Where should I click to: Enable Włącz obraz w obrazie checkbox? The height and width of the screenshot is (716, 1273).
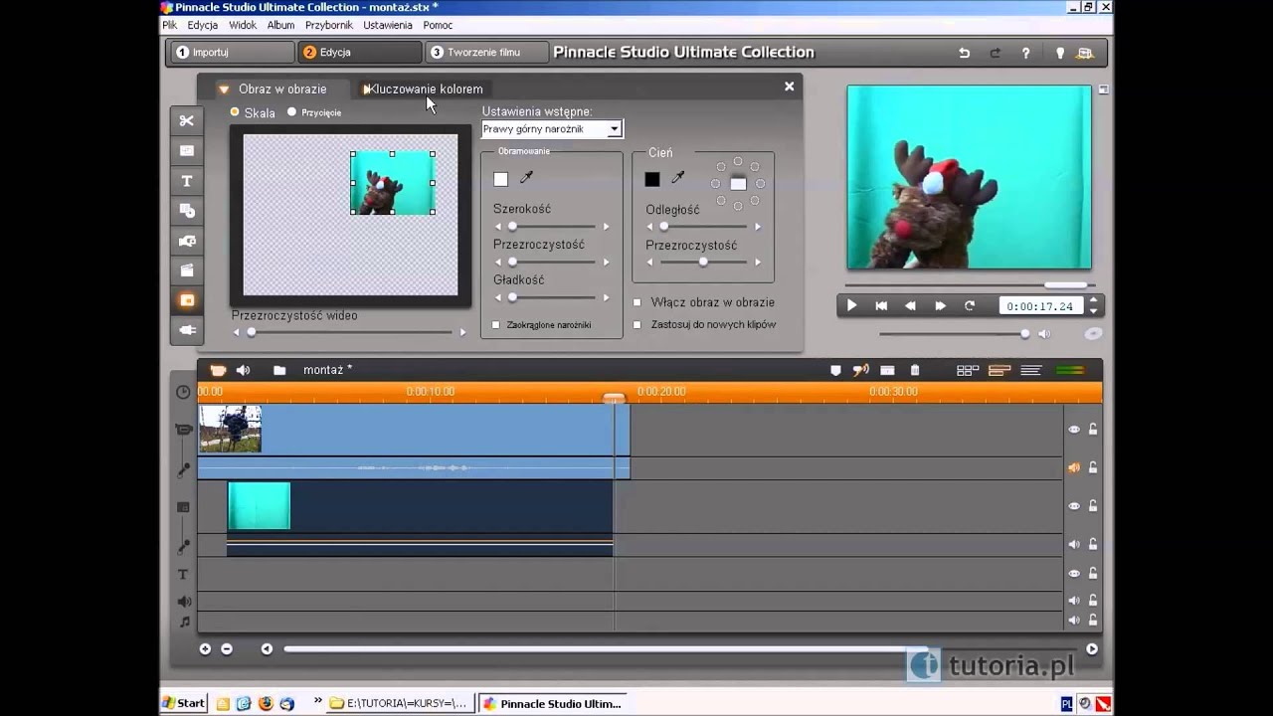click(x=637, y=302)
